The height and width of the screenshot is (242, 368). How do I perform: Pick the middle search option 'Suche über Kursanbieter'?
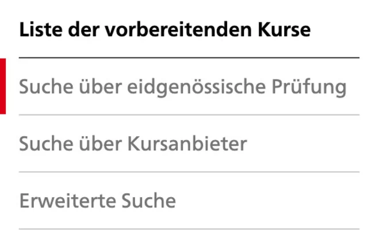tap(133, 144)
